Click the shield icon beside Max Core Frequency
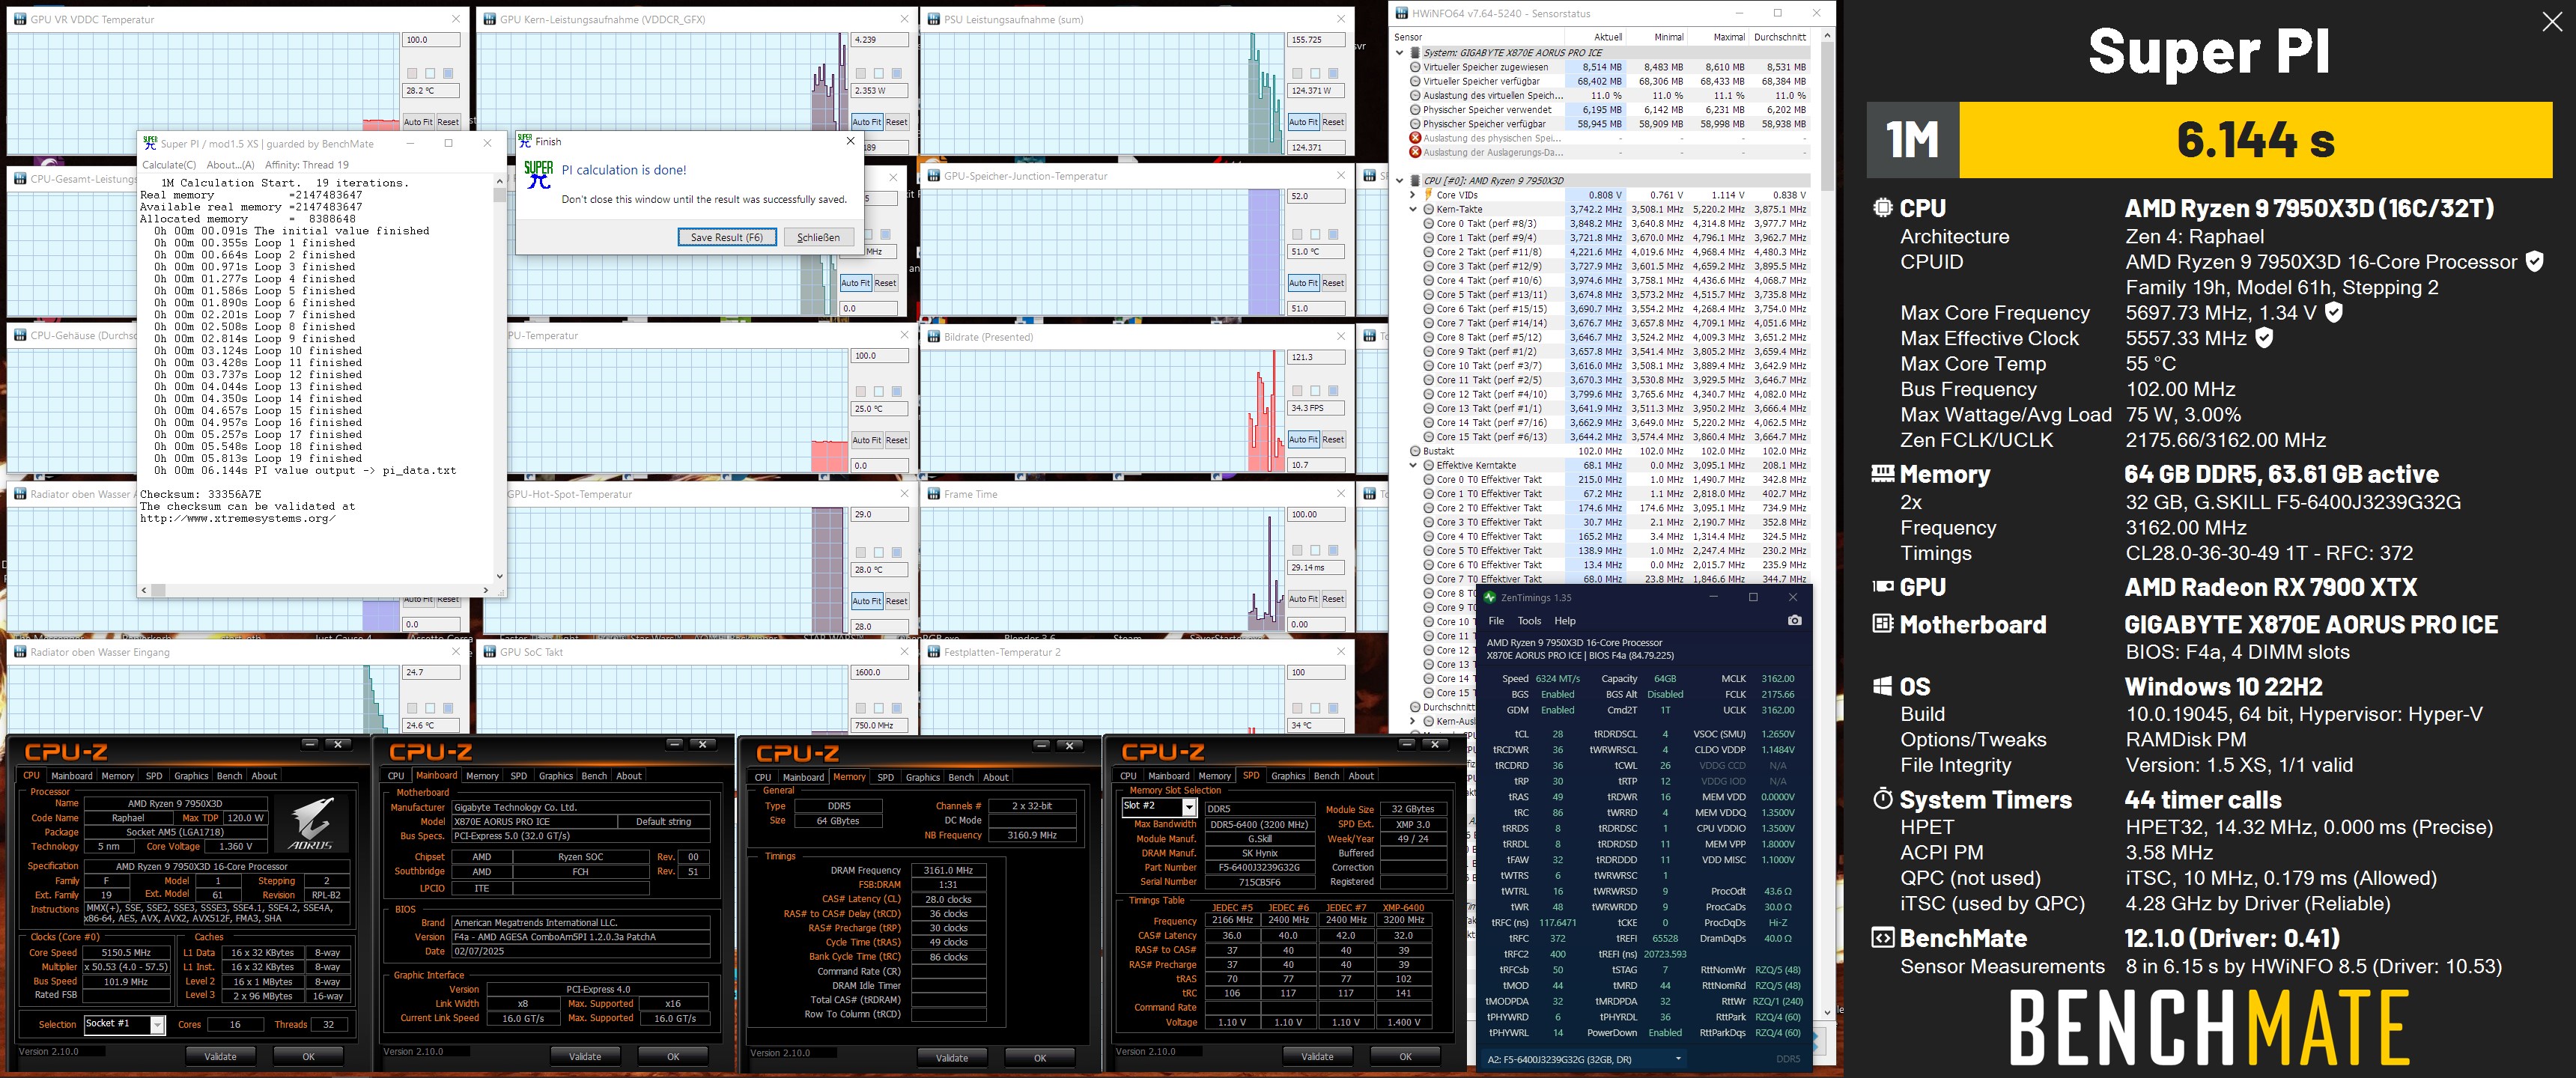2576x1078 pixels. [x=2333, y=312]
